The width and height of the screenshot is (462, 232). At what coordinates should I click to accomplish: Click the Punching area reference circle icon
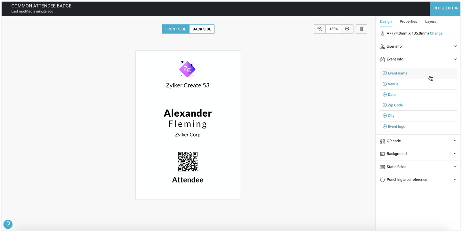pyautogui.click(x=382, y=180)
